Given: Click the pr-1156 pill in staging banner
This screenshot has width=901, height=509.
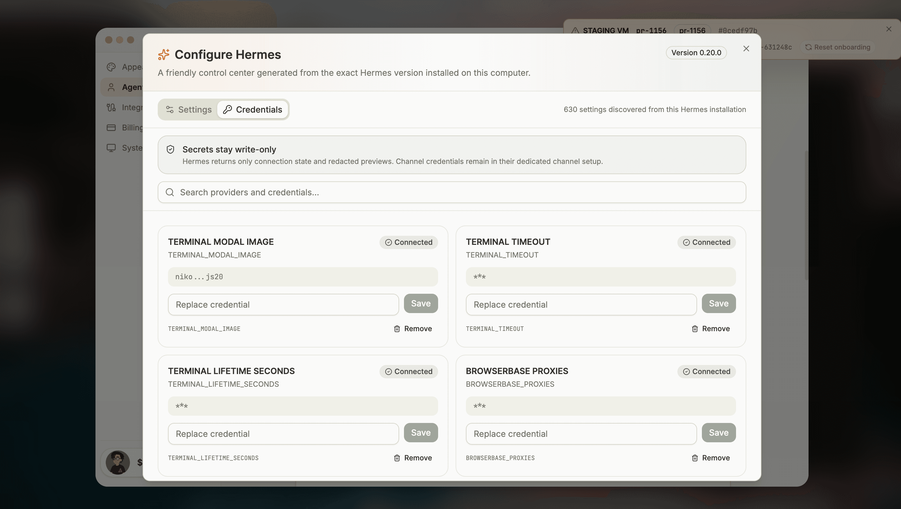Looking at the screenshot, I should click(692, 30).
